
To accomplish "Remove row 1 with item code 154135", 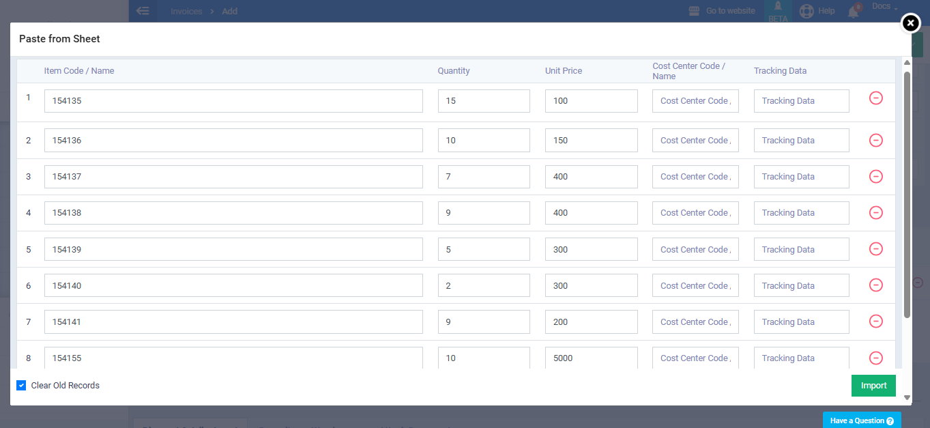I will (x=875, y=98).
